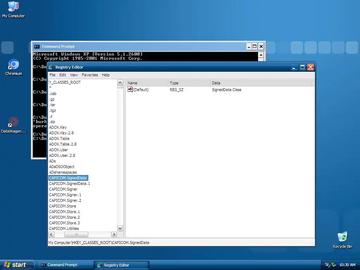Select the HKEY_CLASSES_ROOT tree node
The image size is (360, 270).
click(x=65, y=82)
